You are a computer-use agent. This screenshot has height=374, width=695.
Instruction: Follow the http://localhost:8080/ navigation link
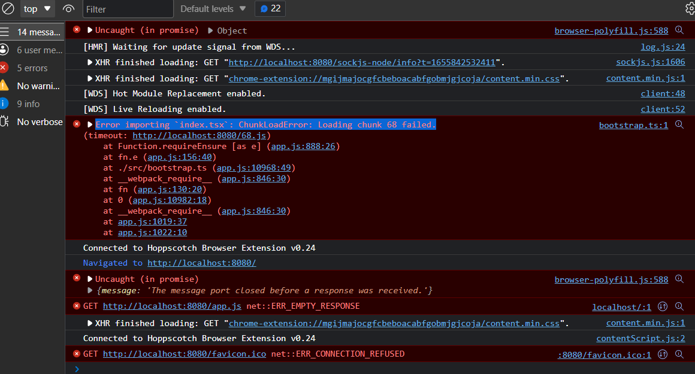tap(201, 262)
